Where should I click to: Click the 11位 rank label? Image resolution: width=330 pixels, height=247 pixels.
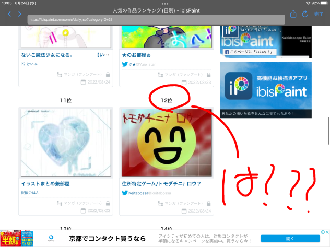(66, 101)
